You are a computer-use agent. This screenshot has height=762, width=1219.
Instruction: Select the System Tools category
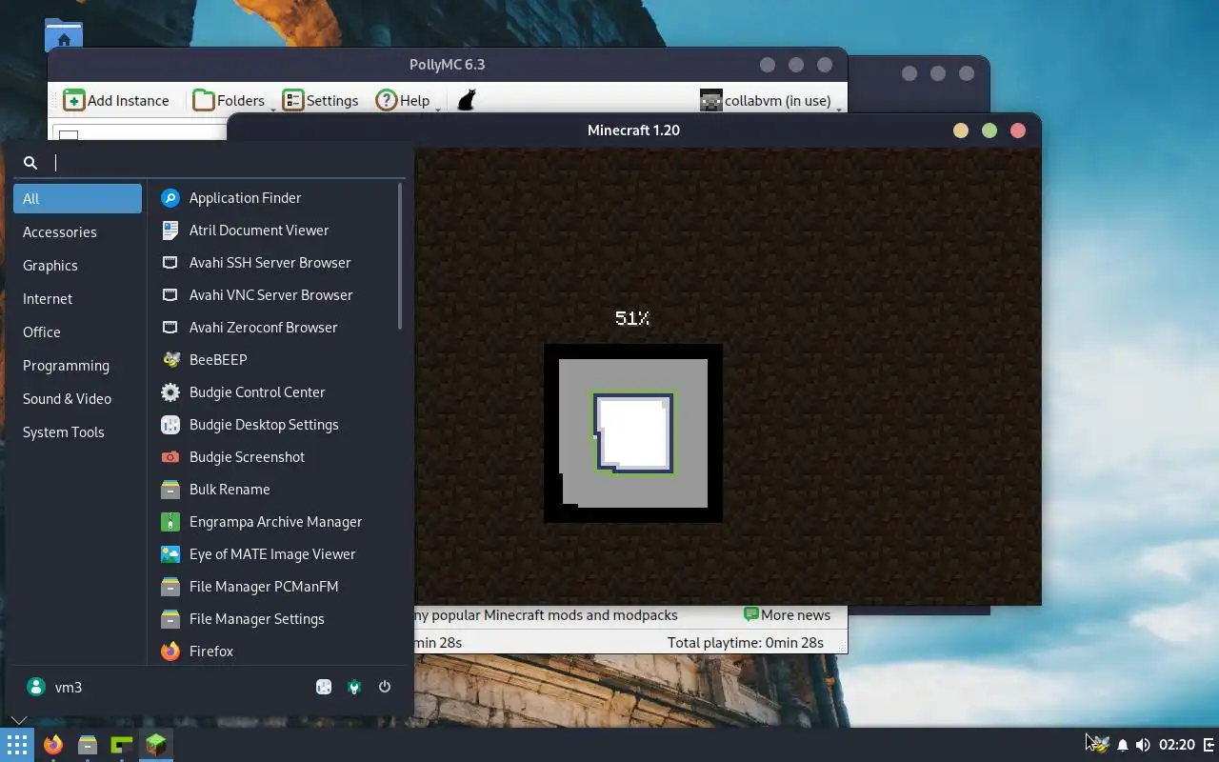point(77,432)
